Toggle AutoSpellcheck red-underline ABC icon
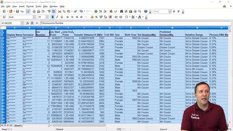The width and height of the screenshot is (233, 131). [54, 11]
